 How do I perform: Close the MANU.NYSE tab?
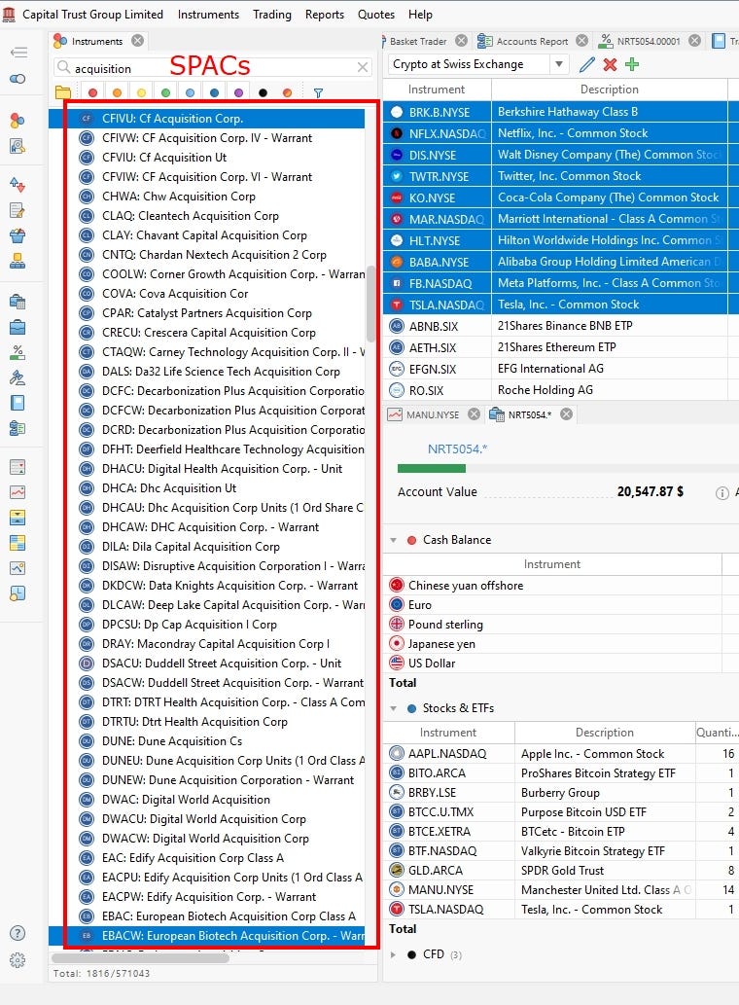[474, 414]
